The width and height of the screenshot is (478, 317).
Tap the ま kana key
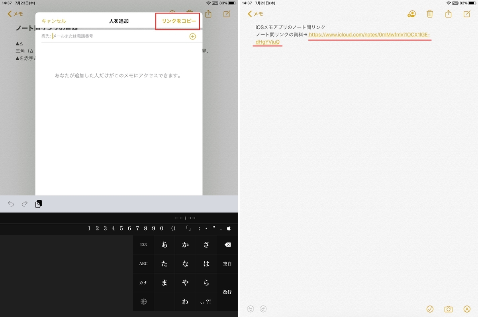click(x=165, y=283)
